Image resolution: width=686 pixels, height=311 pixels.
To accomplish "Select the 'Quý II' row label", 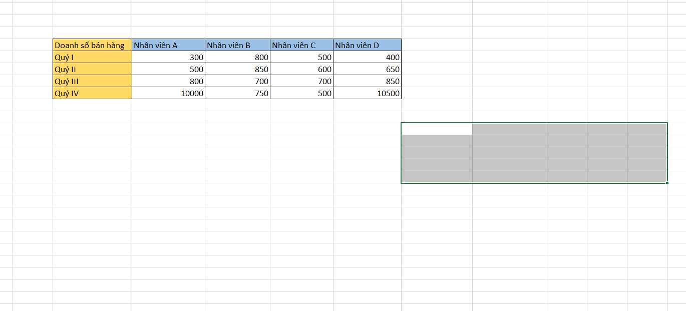I will tap(92, 69).
